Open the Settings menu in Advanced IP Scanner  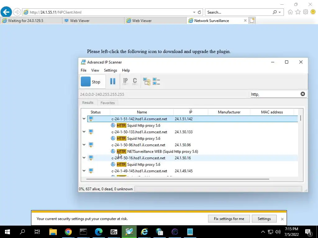[x=111, y=70]
